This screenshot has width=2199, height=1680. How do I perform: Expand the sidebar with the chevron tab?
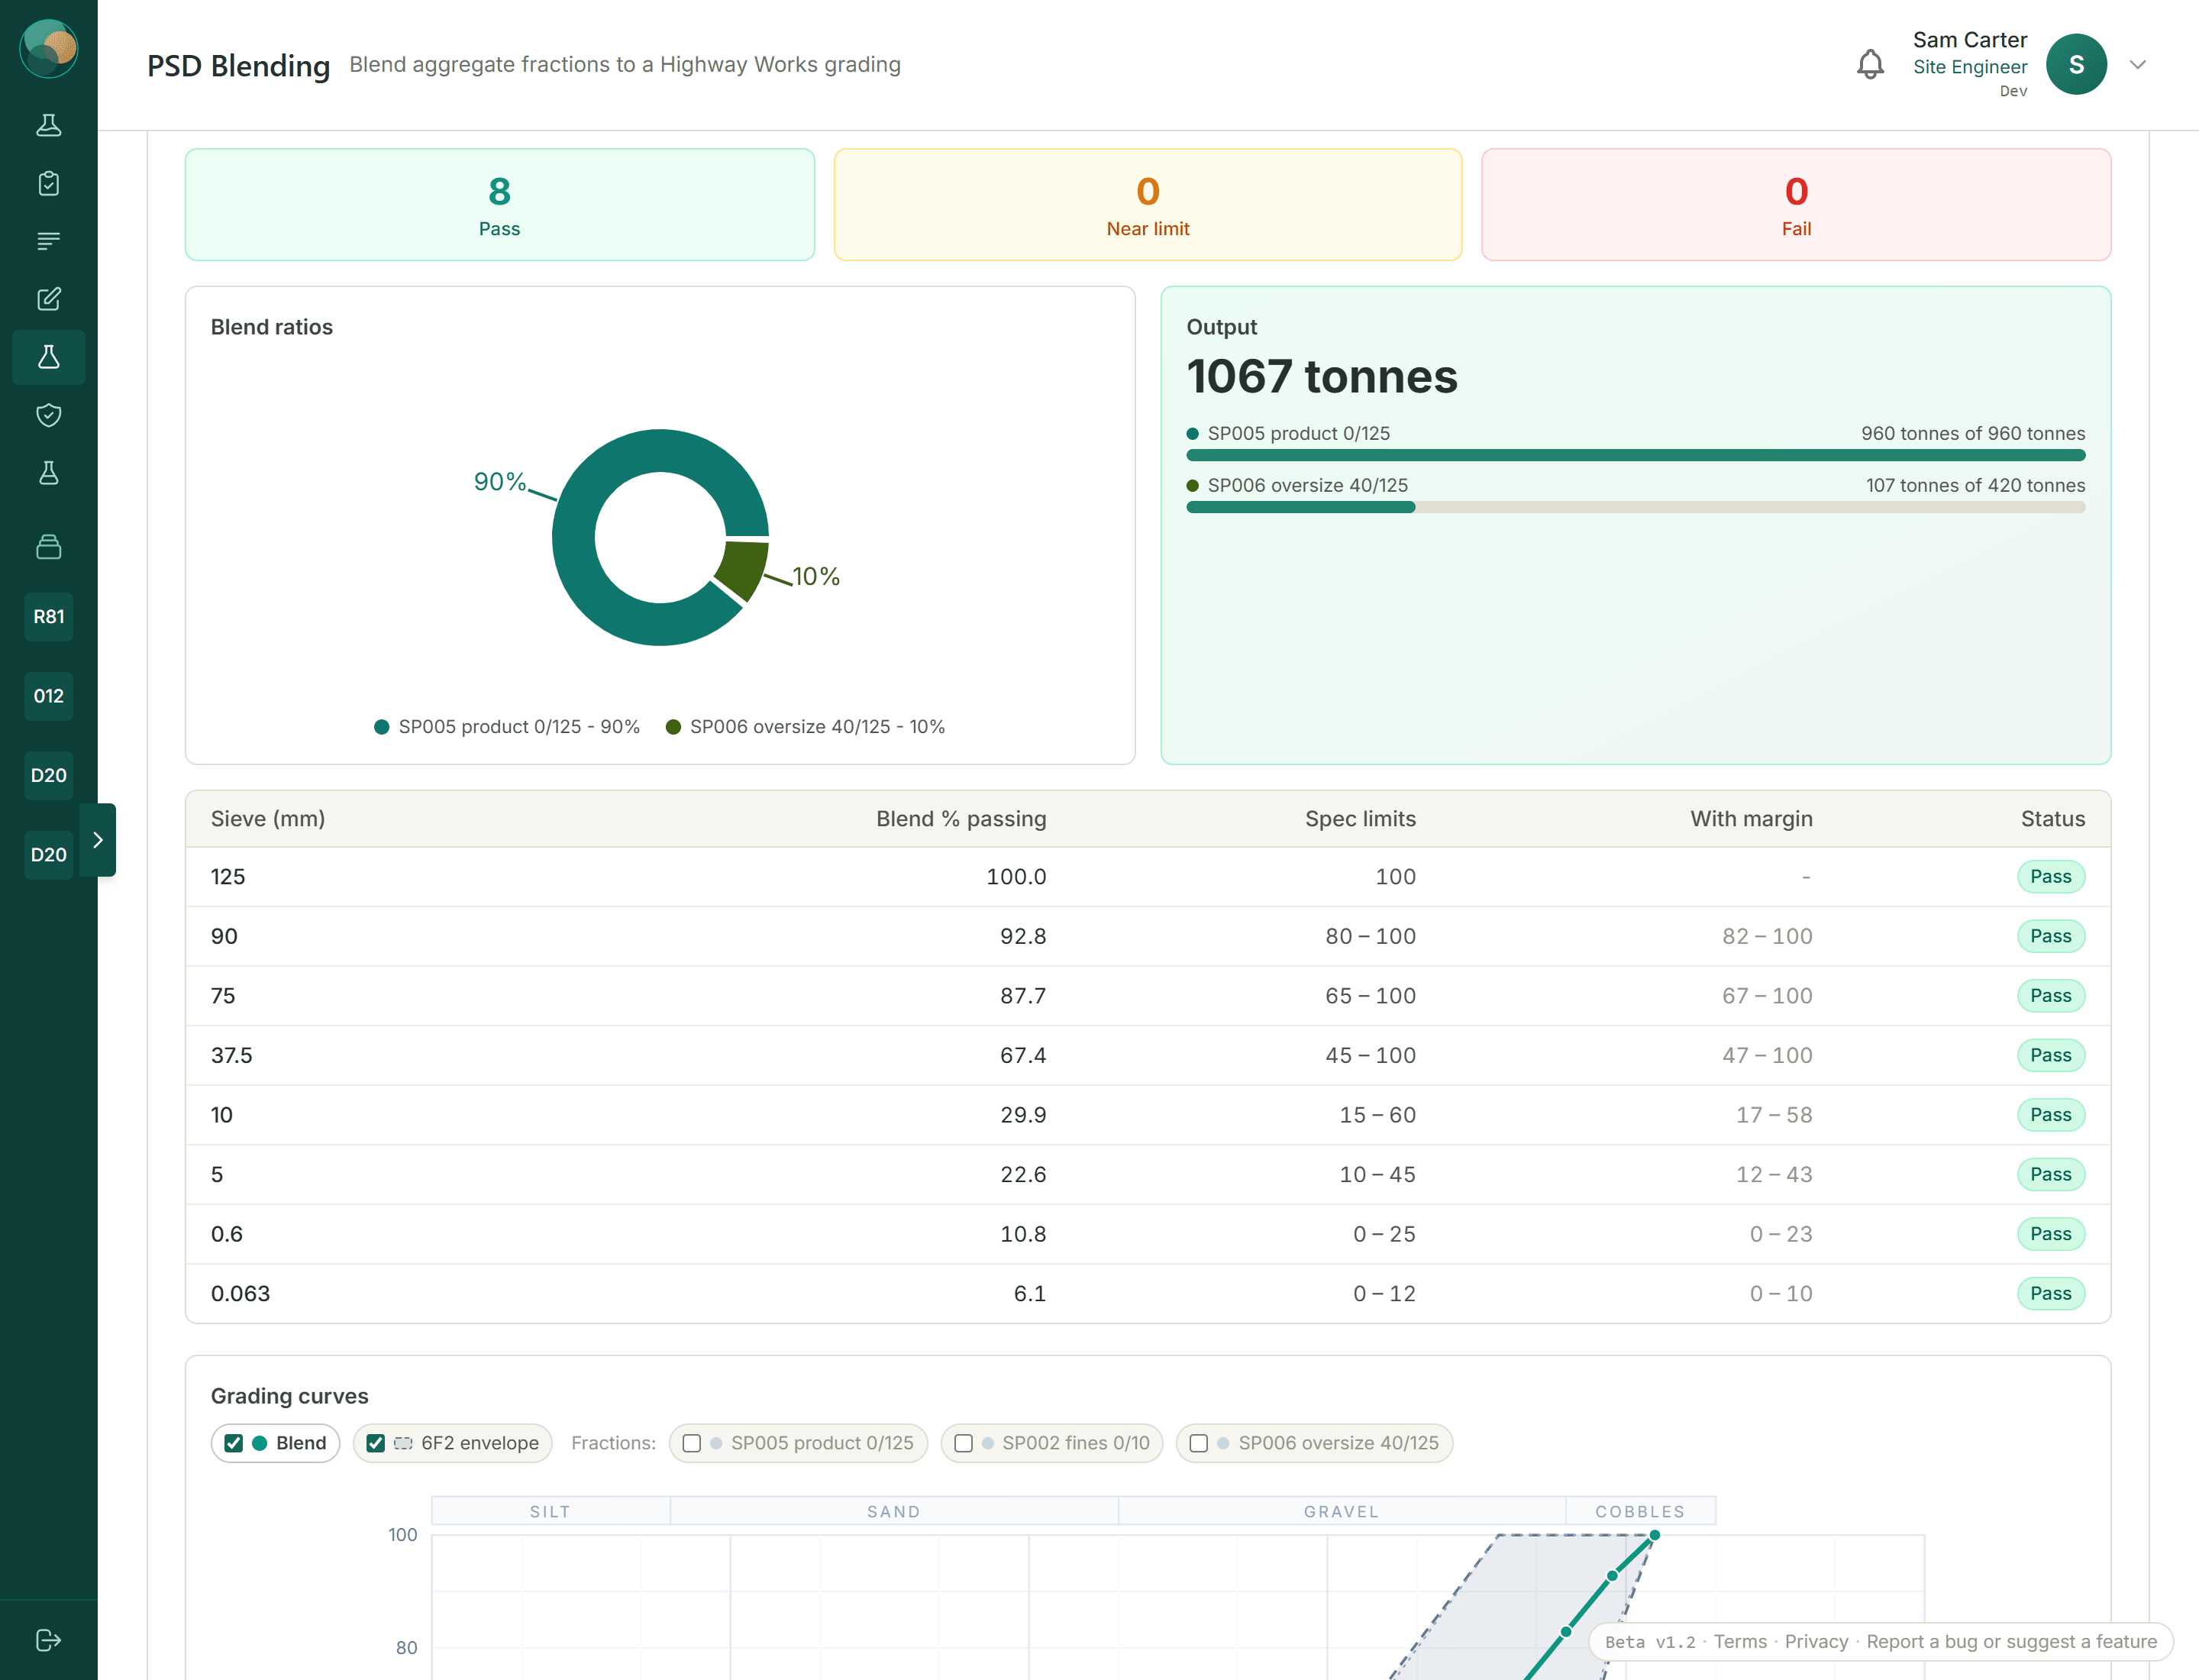tap(97, 840)
